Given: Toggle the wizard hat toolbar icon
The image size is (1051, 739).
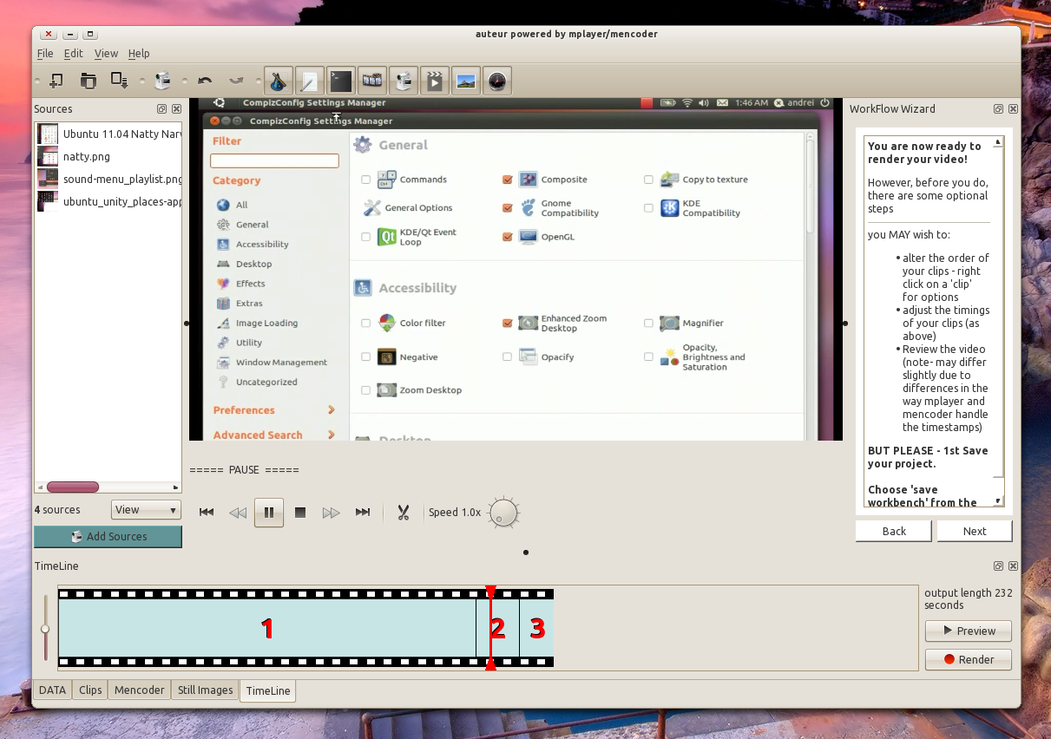Looking at the screenshot, I should pyautogui.click(x=278, y=82).
